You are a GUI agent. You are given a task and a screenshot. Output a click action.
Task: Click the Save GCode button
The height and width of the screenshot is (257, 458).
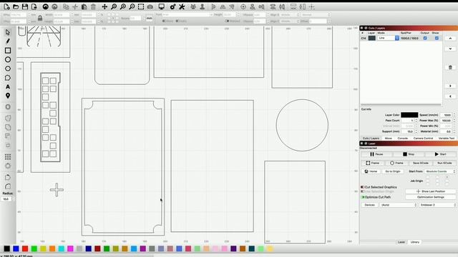click(420, 163)
